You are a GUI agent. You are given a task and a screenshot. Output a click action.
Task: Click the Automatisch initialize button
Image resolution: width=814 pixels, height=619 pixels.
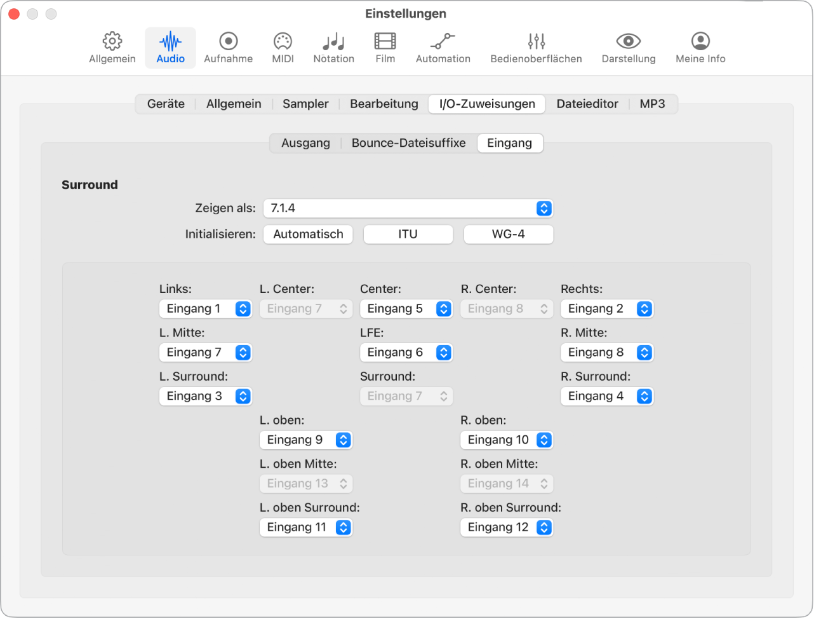(308, 235)
